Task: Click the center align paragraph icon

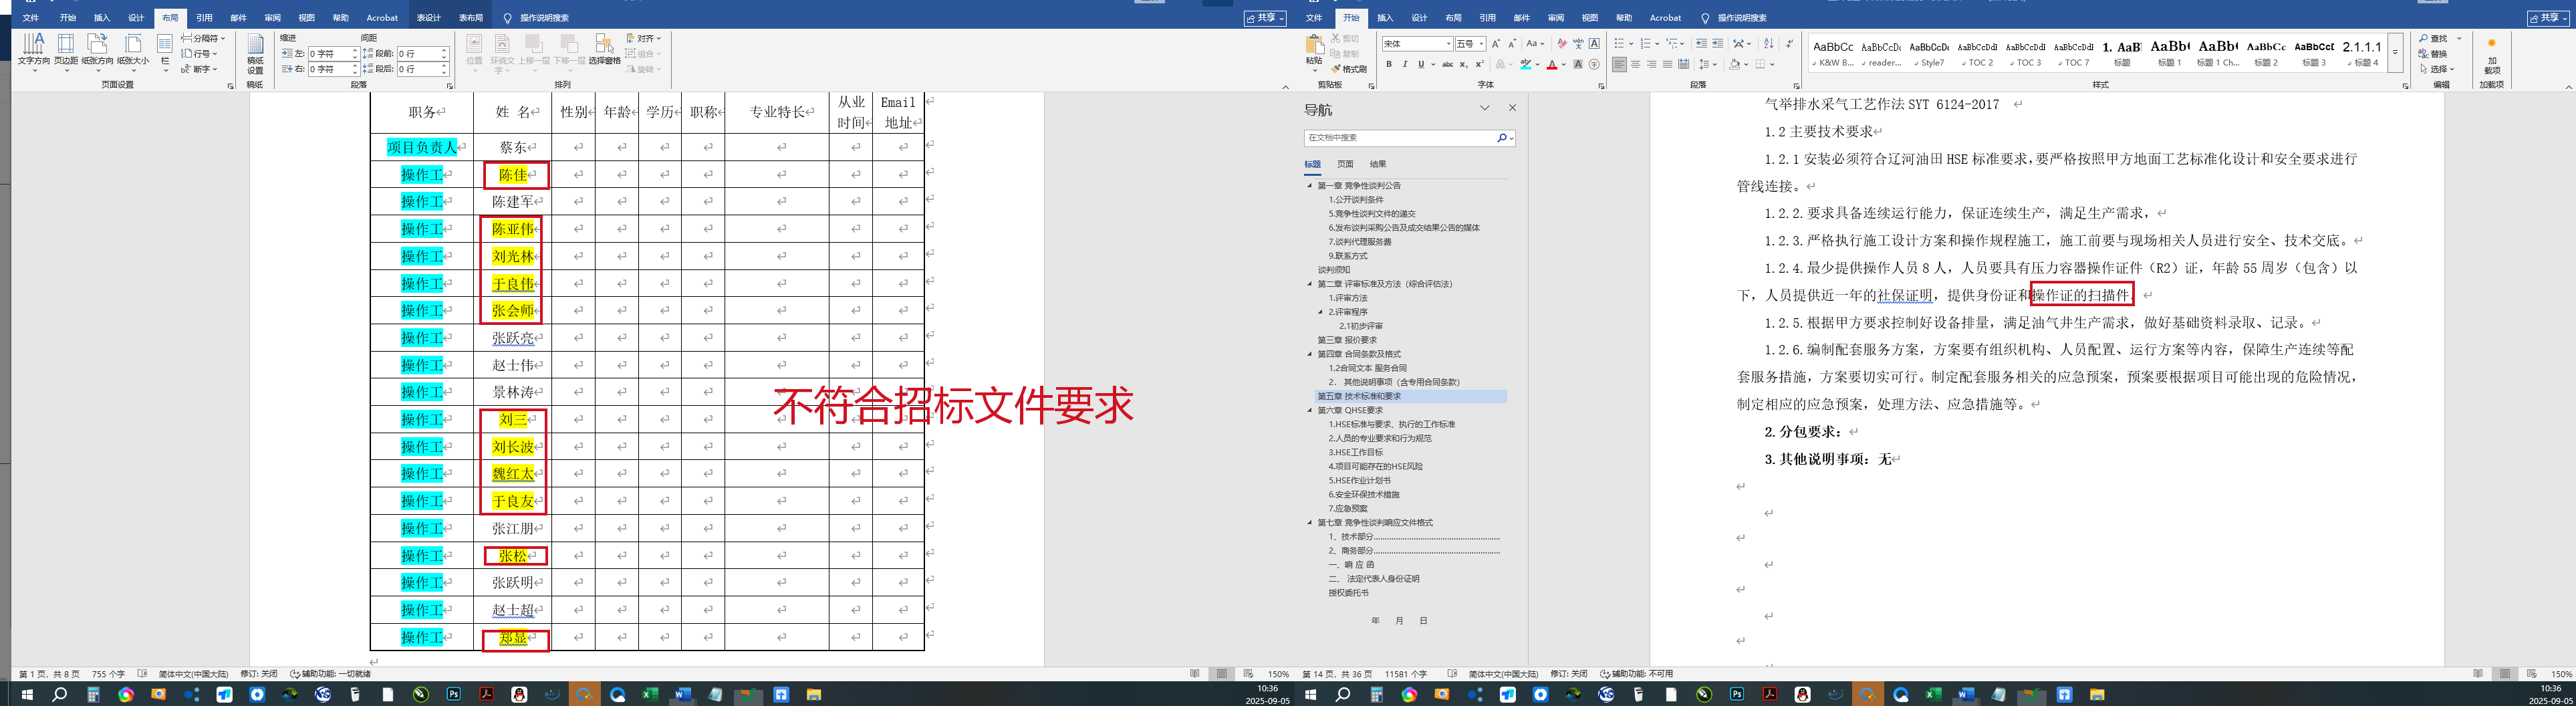Action: 1635,65
